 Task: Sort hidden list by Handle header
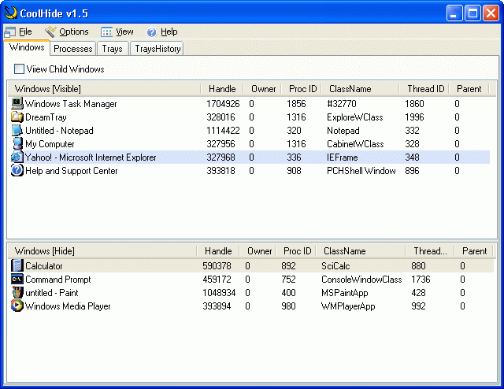coord(218,250)
